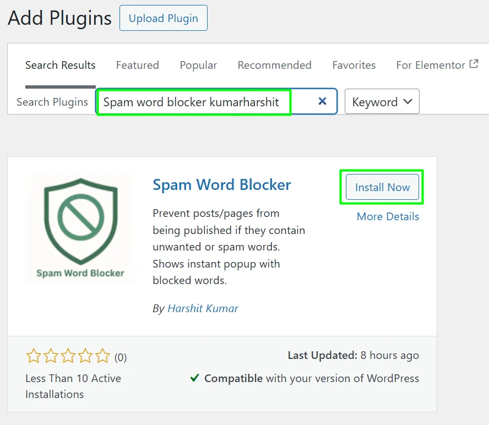Open the search filter dropdown beside the search box
The width and height of the screenshot is (489, 425).
point(382,101)
